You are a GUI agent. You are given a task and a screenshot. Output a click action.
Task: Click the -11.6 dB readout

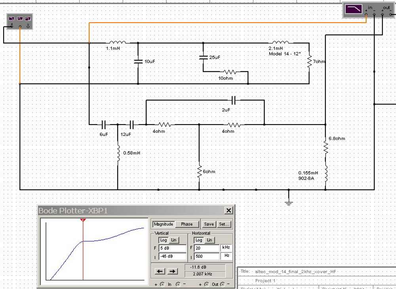pyautogui.click(x=205, y=267)
